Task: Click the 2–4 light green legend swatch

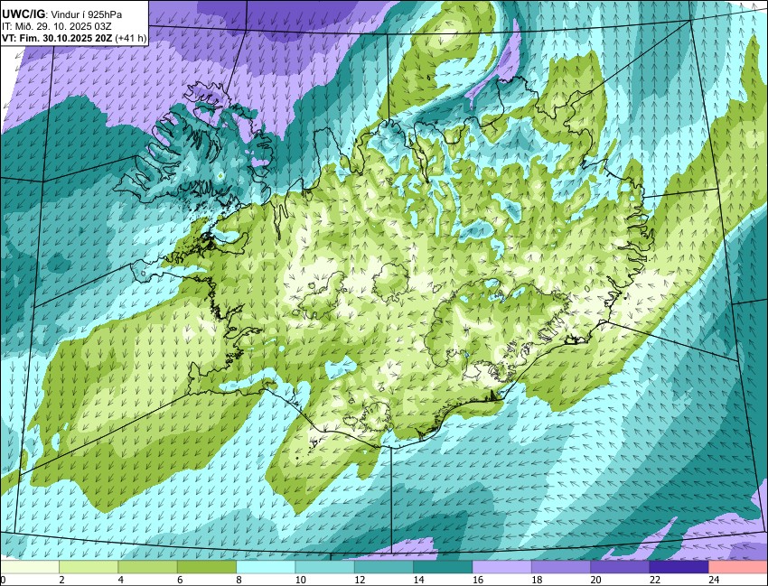Action: pyautogui.click(x=89, y=567)
